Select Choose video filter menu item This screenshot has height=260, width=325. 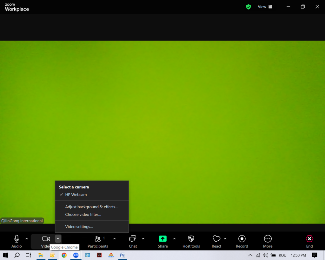pyautogui.click(x=83, y=215)
